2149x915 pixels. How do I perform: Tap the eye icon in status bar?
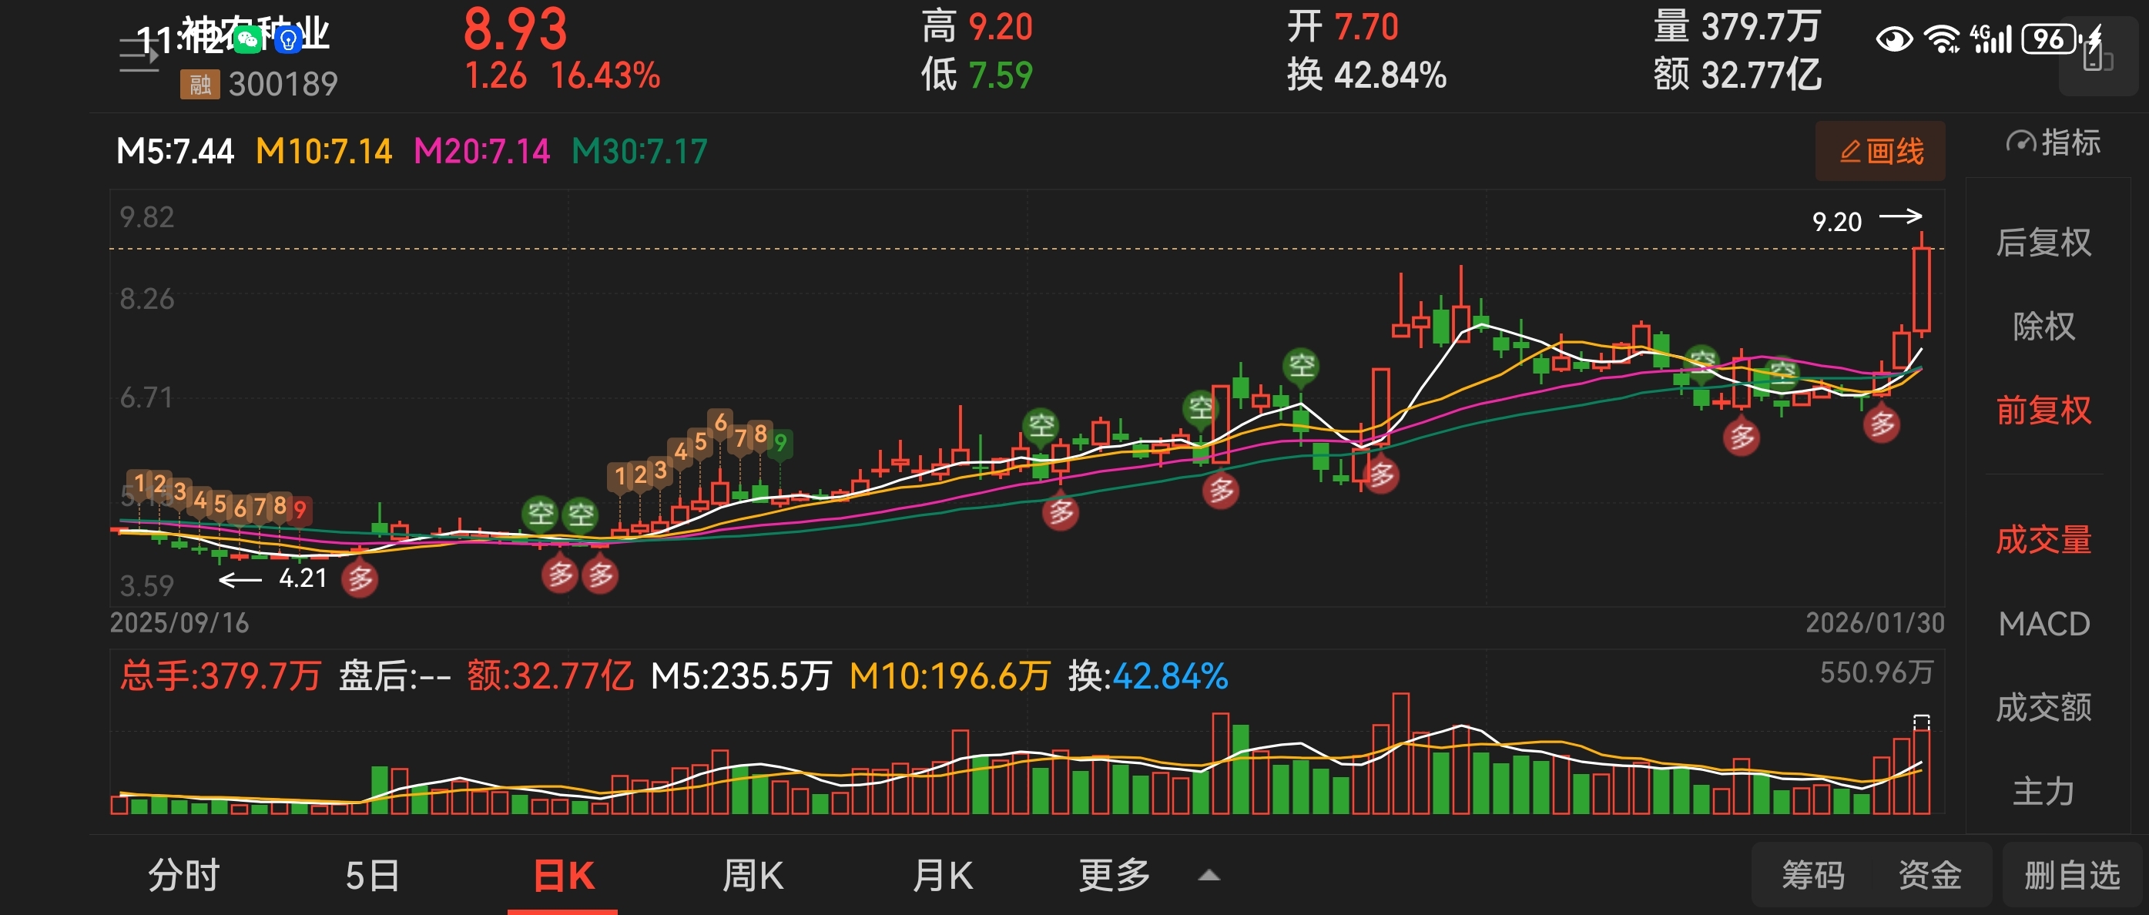pyautogui.click(x=1894, y=39)
